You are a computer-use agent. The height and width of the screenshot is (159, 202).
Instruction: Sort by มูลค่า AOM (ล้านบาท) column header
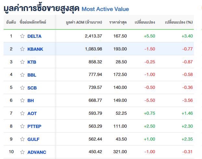(x=84, y=22)
